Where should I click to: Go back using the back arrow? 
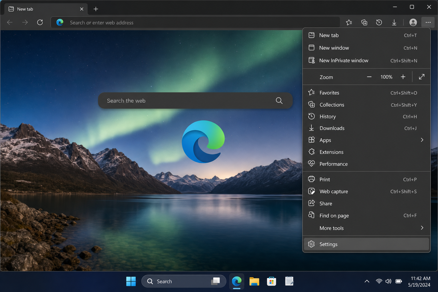click(x=10, y=22)
